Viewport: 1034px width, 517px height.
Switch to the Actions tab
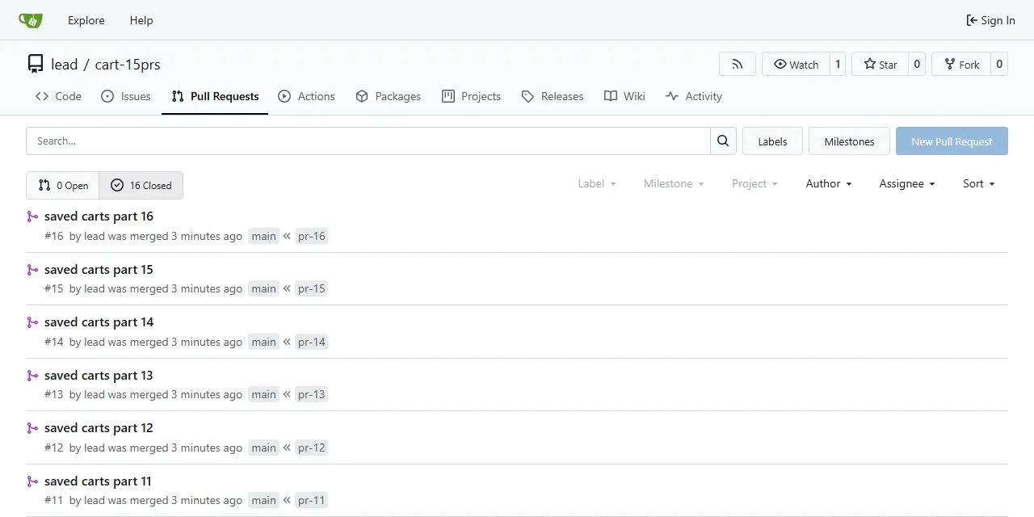point(306,96)
